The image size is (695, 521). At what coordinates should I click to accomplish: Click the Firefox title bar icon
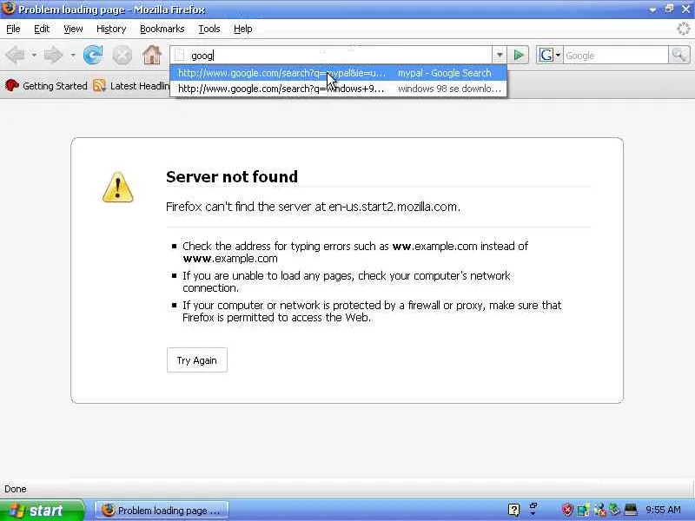(x=9, y=9)
